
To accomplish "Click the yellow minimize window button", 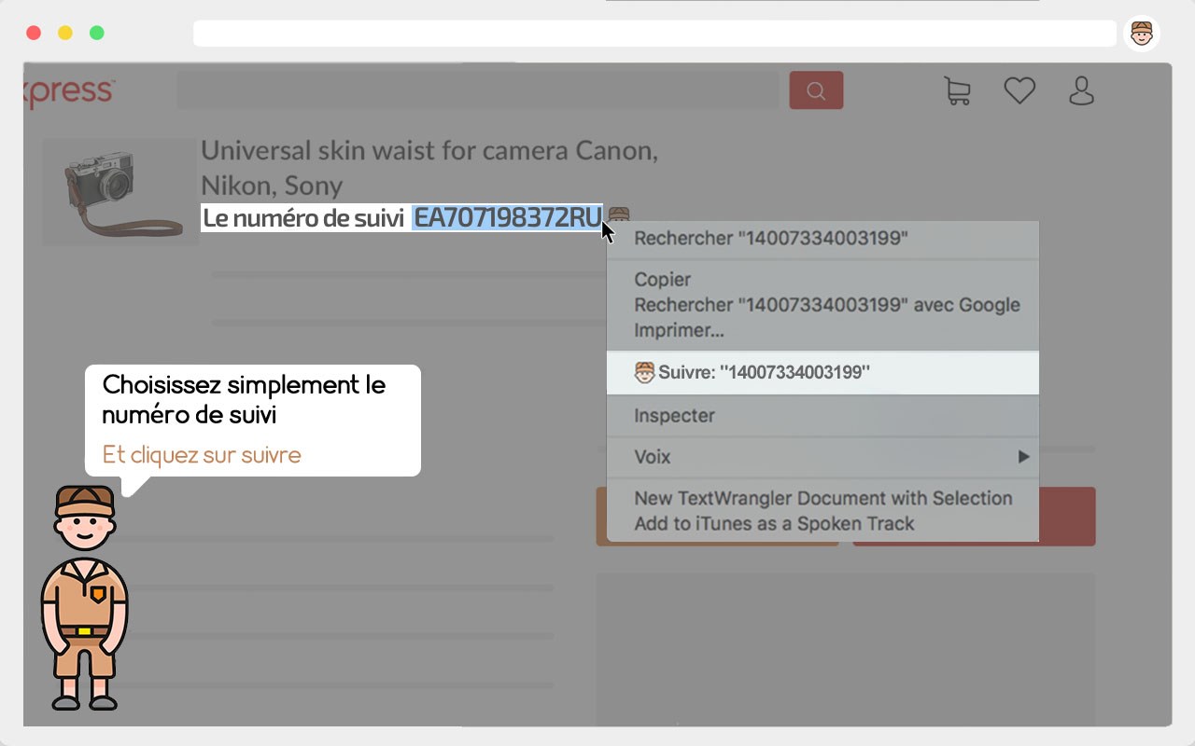I will click(x=65, y=34).
